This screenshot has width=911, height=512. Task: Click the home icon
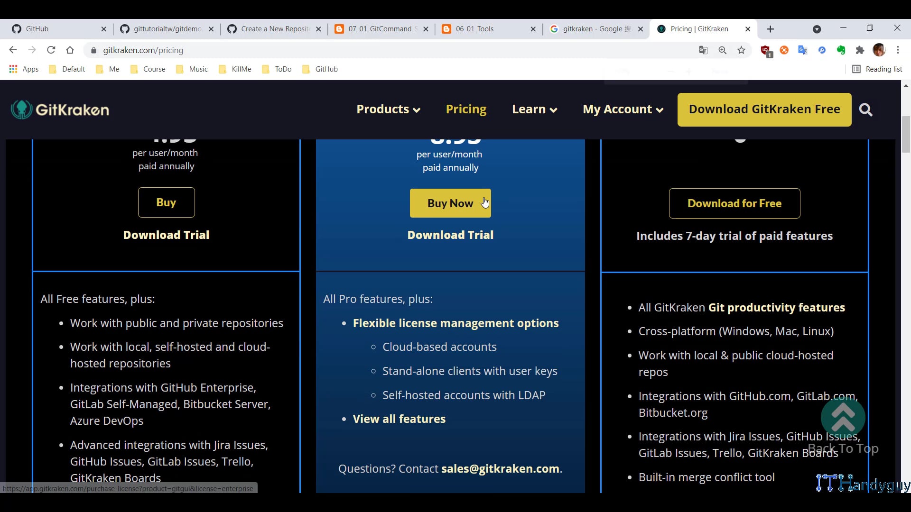[x=70, y=50]
